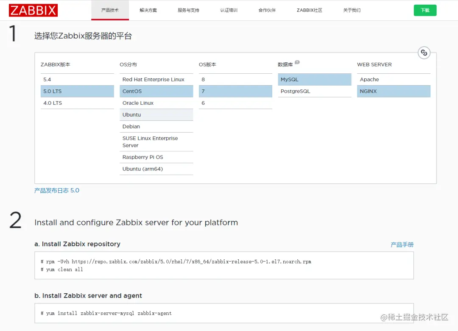The width and height of the screenshot is (458, 331).
Task: Open the 产品手册 manual link
Action: tap(402, 245)
